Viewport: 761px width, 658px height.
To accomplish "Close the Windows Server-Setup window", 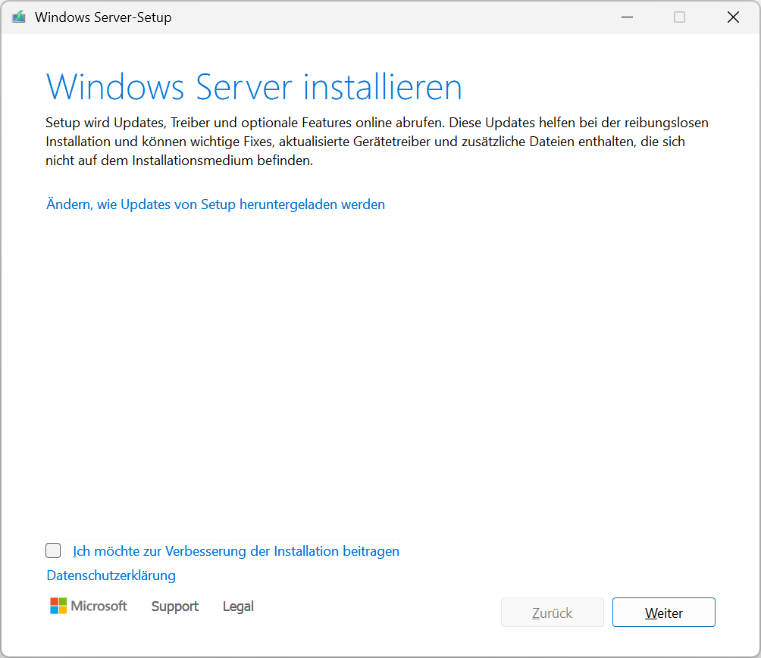I will click(x=733, y=17).
